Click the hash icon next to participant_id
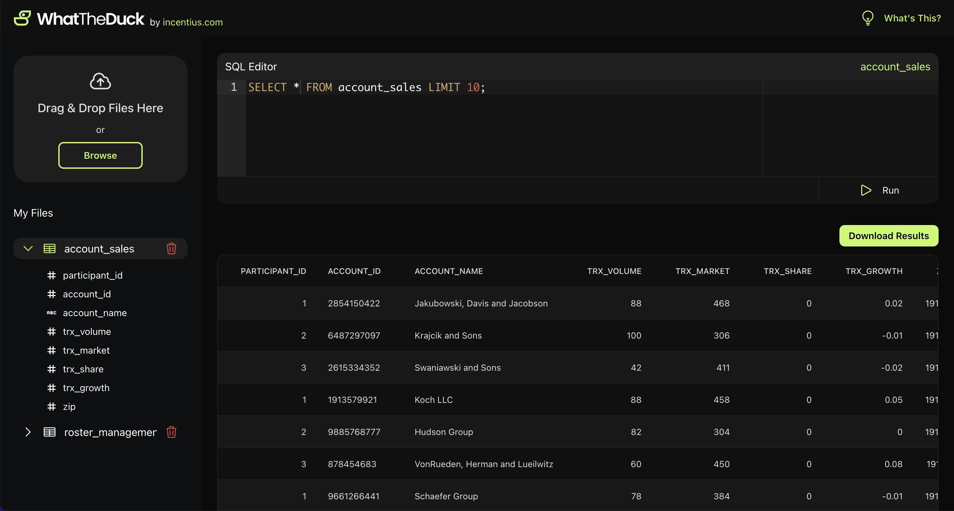 tap(52, 275)
